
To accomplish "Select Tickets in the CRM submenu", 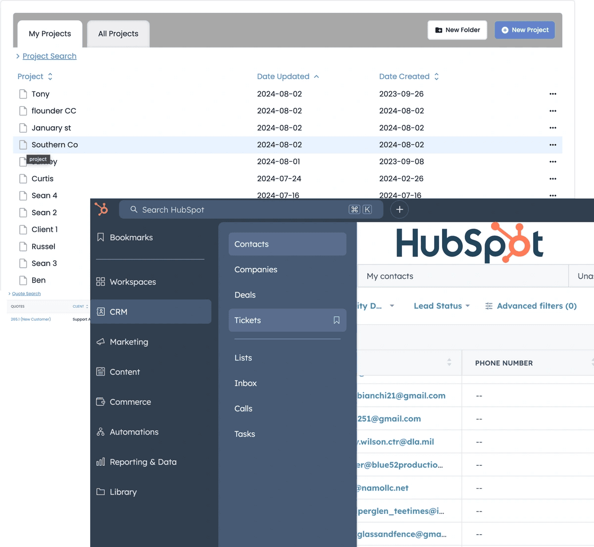I will tap(287, 320).
